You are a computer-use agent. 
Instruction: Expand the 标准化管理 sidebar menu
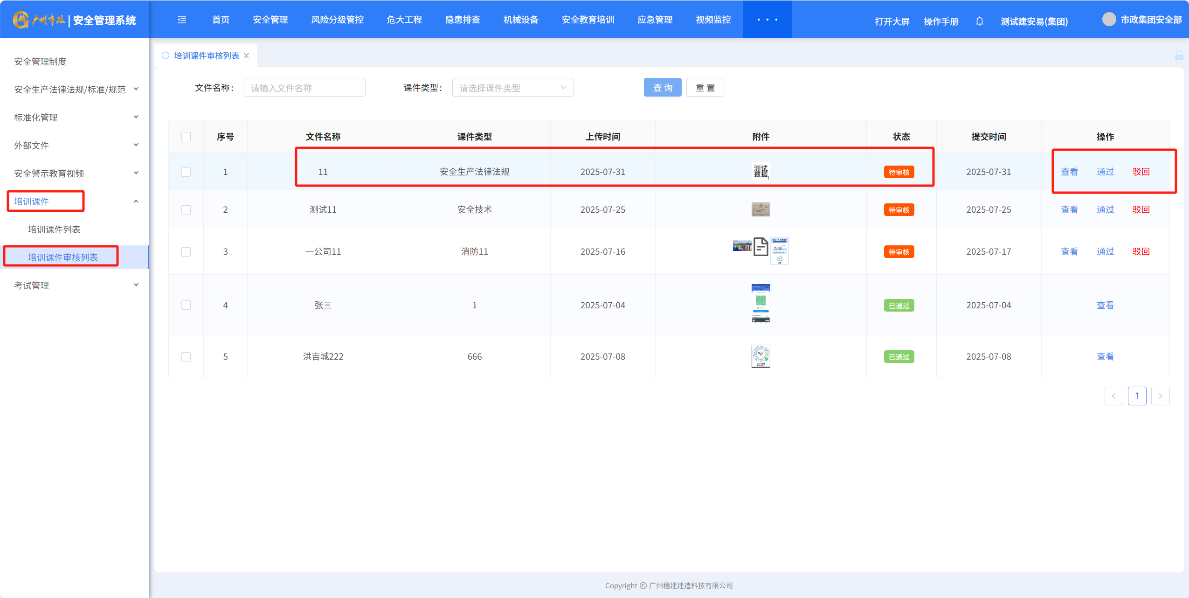75,118
